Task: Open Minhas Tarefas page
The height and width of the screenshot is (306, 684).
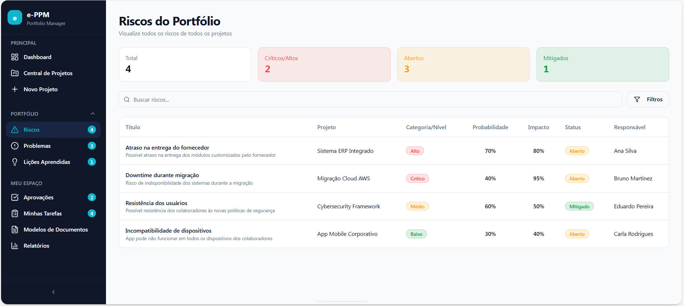Action: [x=53, y=213]
